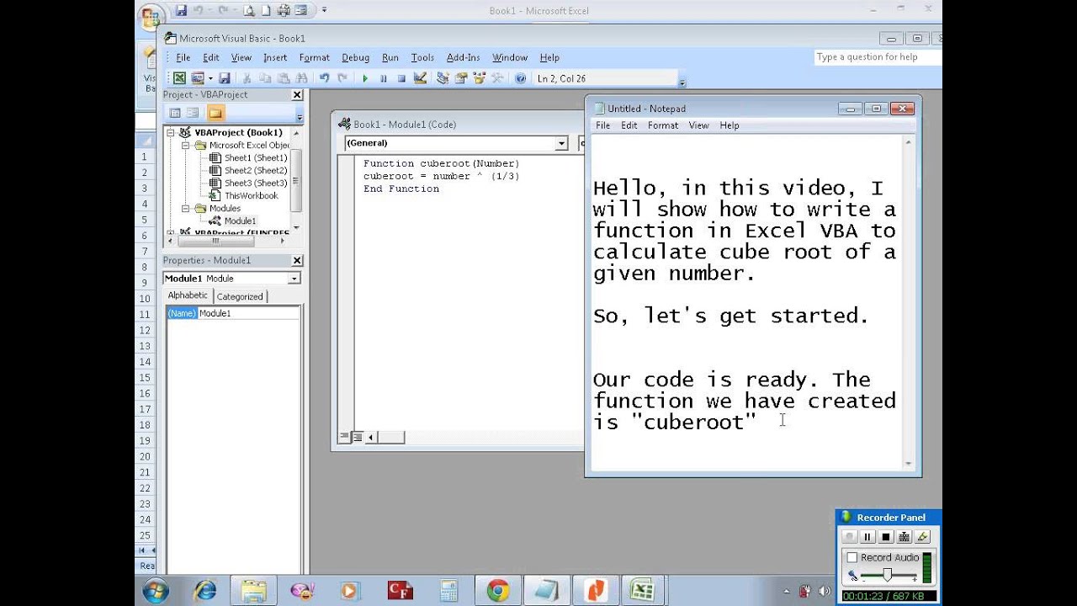The image size is (1077, 606).
Task: Open Notepad View menu
Action: (699, 125)
